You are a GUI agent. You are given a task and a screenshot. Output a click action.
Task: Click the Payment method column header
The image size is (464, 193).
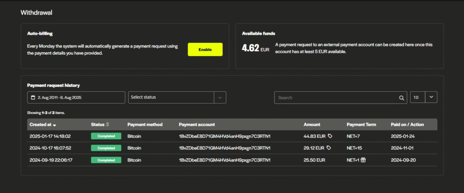point(145,125)
